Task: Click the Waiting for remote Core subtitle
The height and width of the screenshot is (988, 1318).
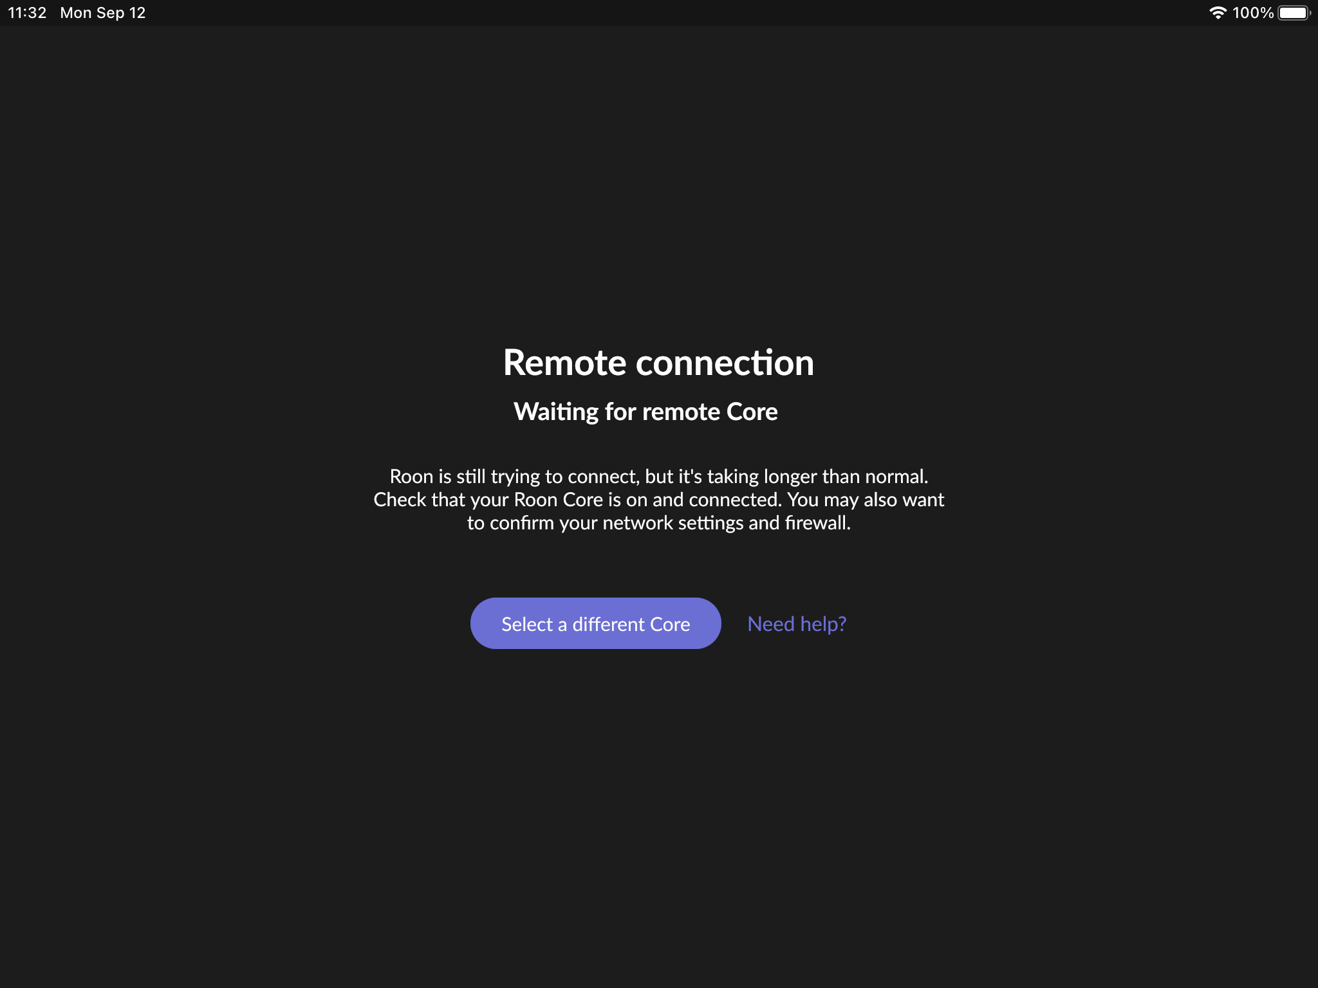Action: click(645, 412)
